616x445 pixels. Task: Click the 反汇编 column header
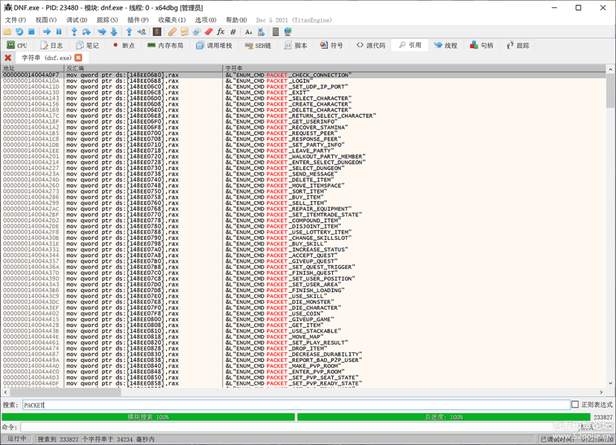click(x=143, y=68)
